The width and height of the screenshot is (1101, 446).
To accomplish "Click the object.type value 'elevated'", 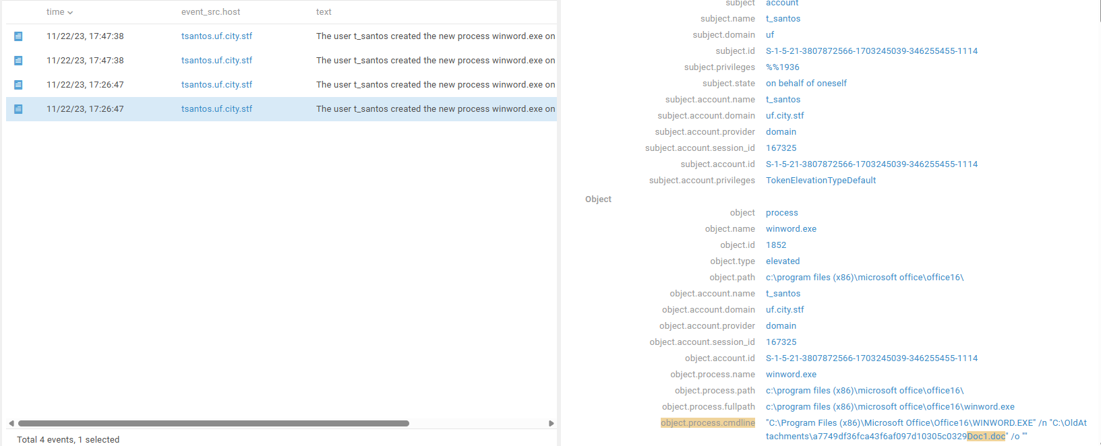I will [x=783, y=261].
